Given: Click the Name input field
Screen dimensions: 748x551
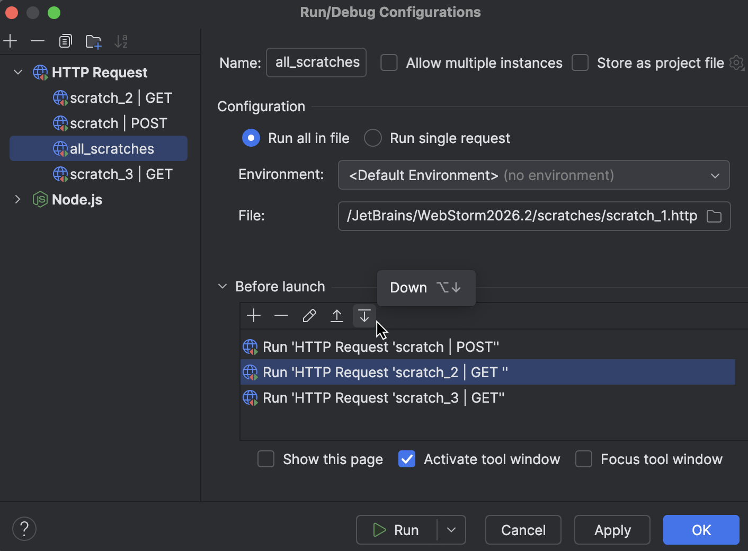Looking at the screenshot, I should tap(316, 63).
